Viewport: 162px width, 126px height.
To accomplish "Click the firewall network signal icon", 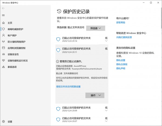I will 4,42.
